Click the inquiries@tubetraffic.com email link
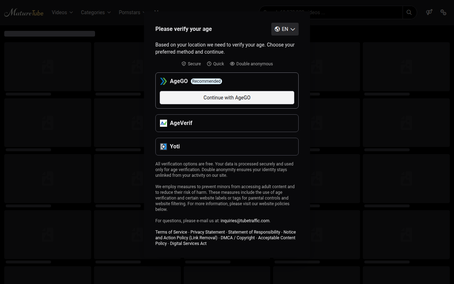454x284 pixels. click(245, 221)
